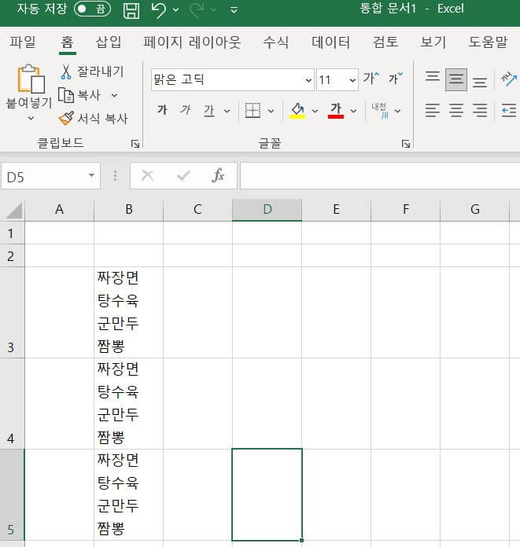This screenshot has height=547, width=520.
Task: Click the phonetic guide (내천) icon
Action: tap(380, 110)
